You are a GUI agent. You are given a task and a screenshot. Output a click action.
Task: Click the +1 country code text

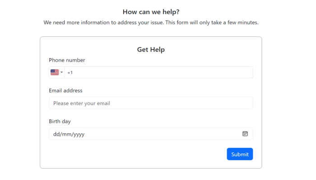click(x=70, y=72)
